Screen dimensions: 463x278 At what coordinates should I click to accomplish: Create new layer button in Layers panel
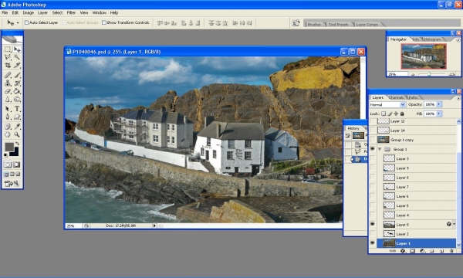(x=441, y=251)
